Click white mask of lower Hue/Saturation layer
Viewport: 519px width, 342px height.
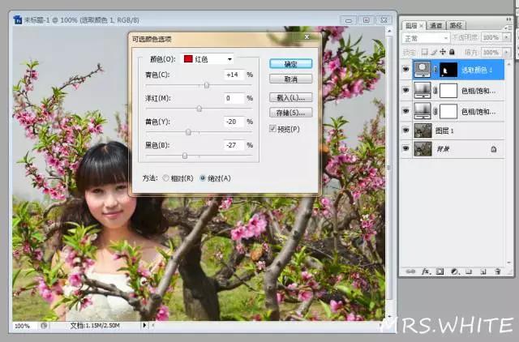click(x=448, y=112)
